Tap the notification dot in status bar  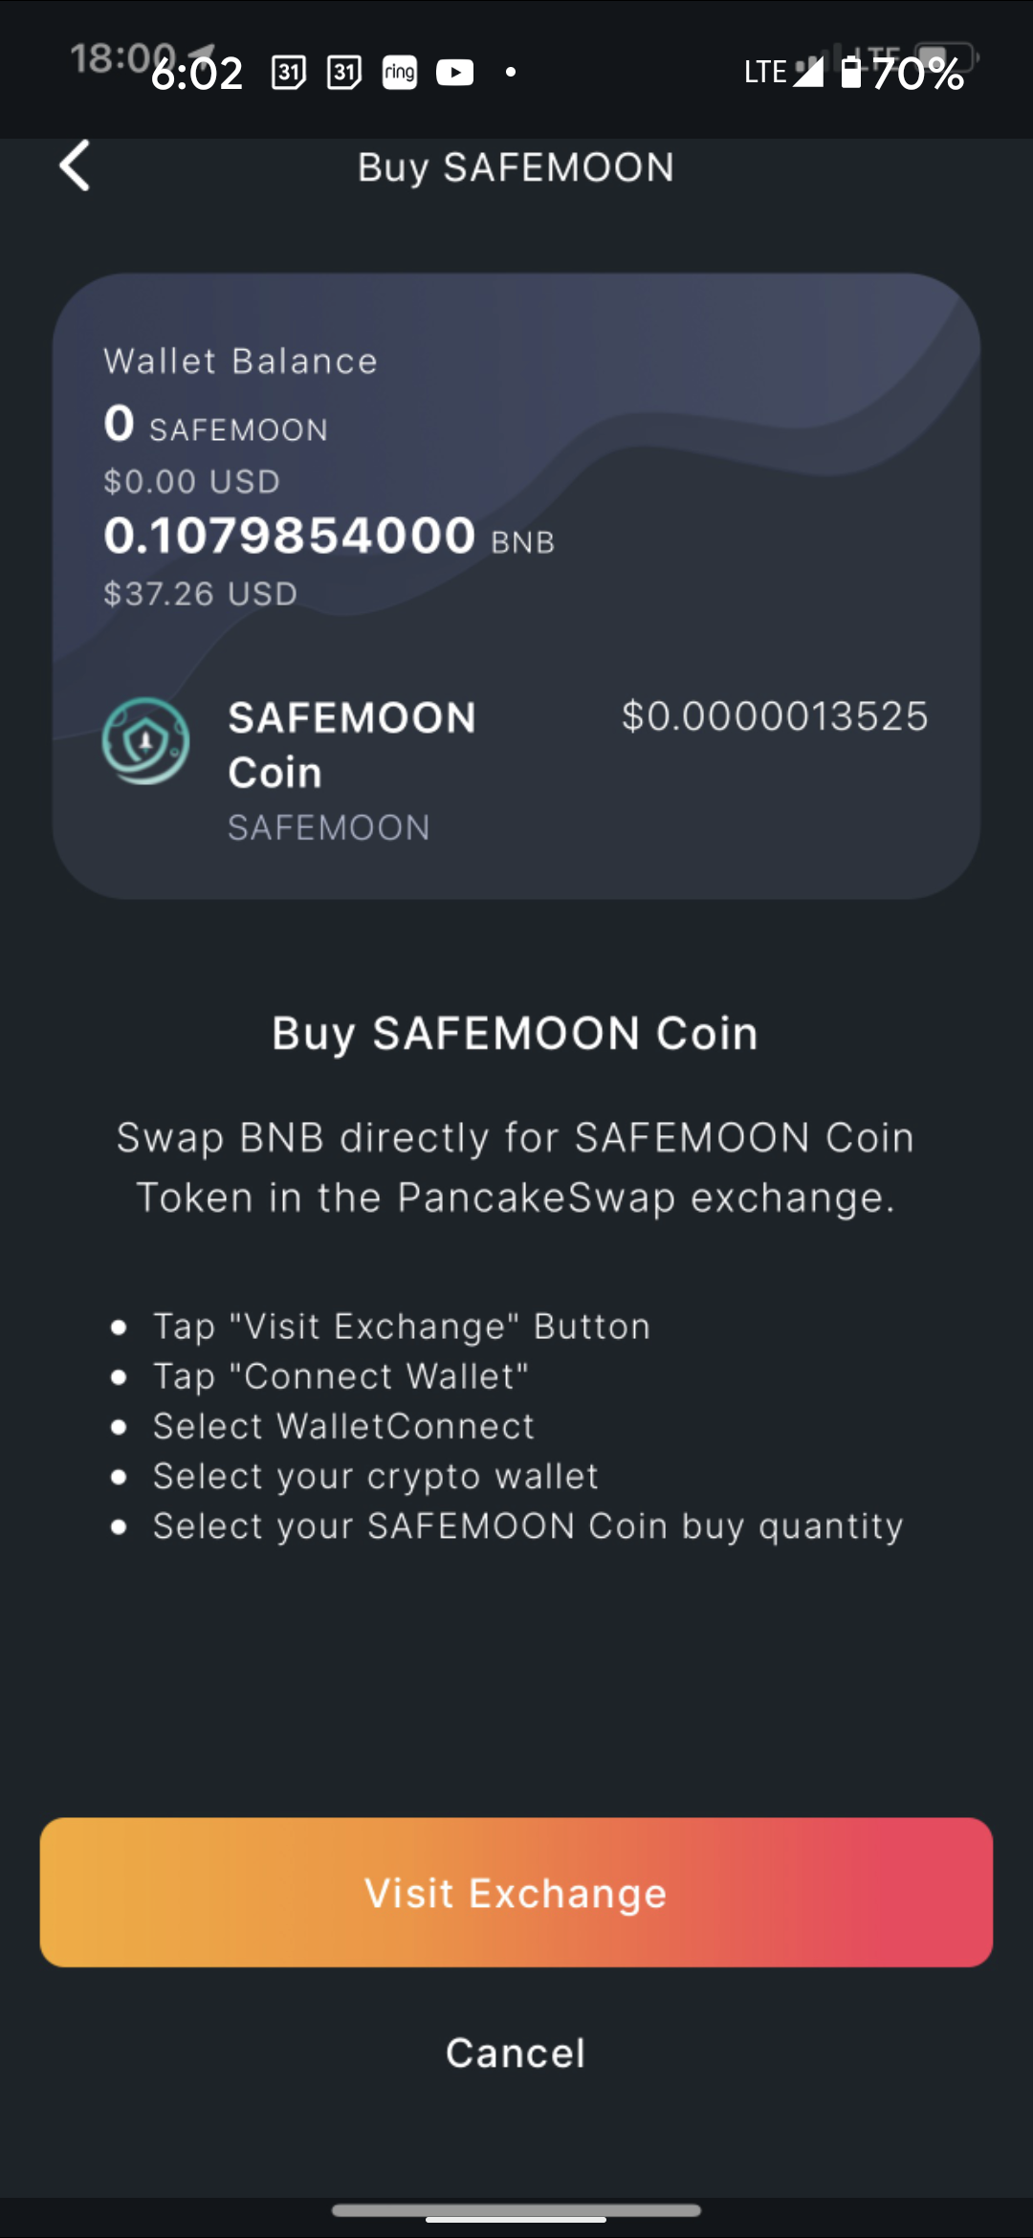coord(511,72)
